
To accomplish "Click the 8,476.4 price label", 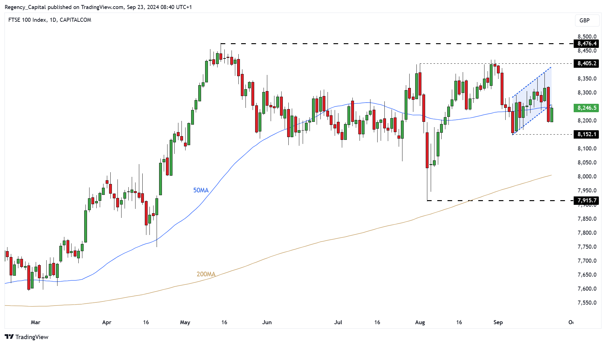I will coord(586,44).
